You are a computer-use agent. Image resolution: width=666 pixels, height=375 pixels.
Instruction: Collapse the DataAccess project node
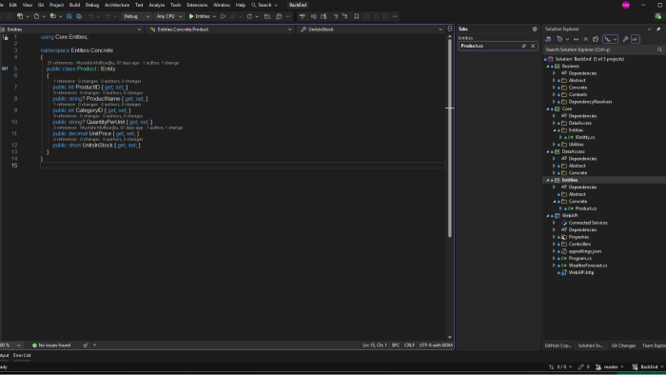point(548,151)
